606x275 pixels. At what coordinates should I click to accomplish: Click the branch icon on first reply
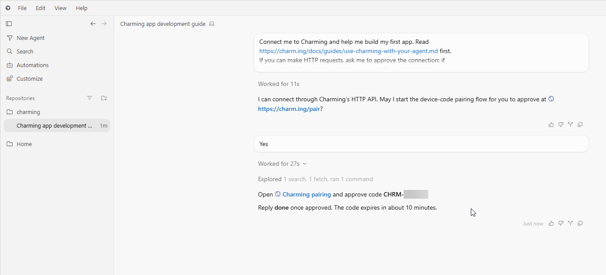click(570, 125)
